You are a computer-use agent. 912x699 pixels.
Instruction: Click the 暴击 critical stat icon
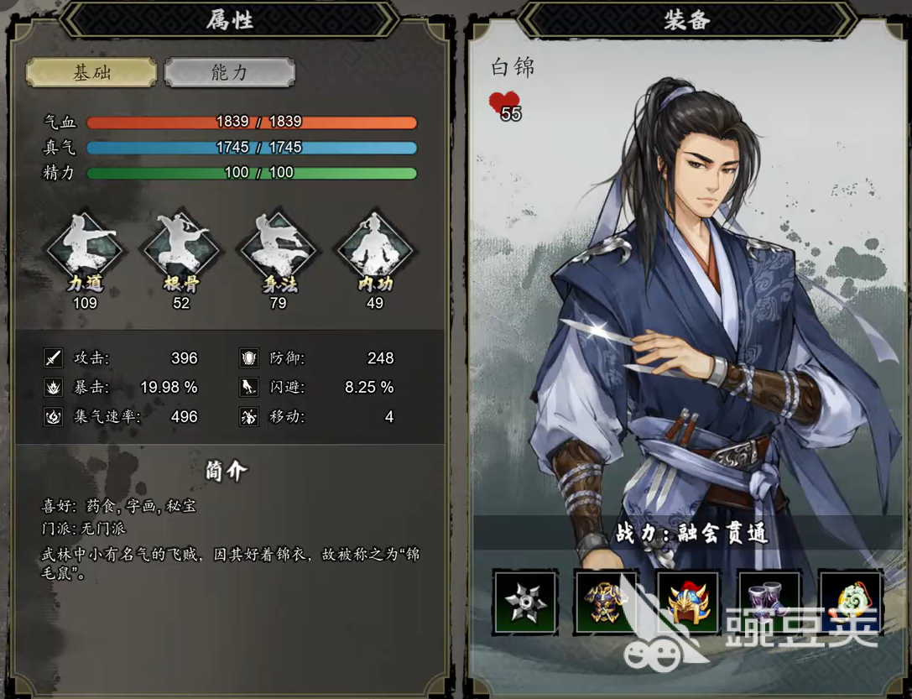(54, 388)
